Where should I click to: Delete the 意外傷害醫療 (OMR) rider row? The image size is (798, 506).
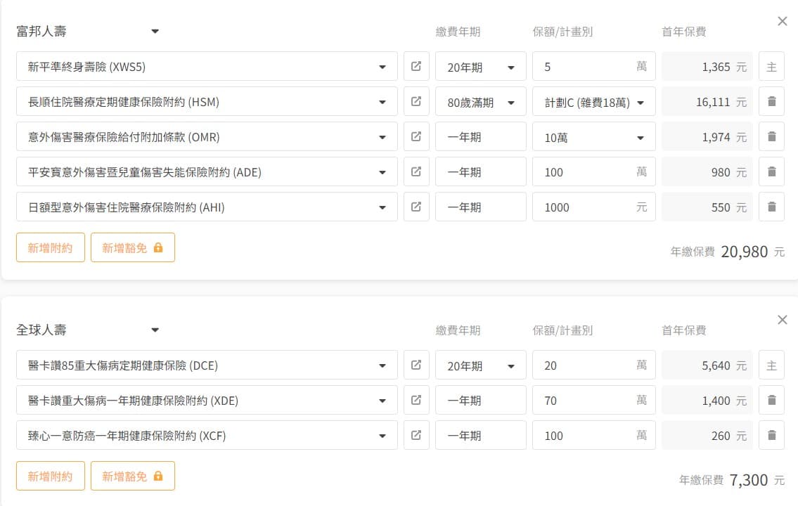(771, 137)
